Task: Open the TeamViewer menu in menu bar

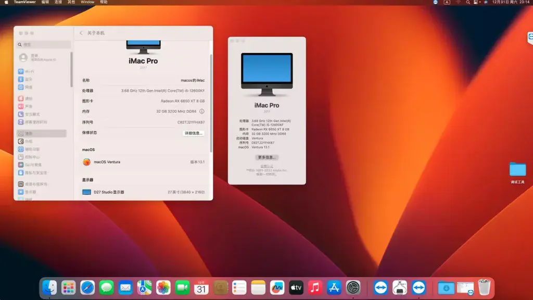Action: click(25, 2)
